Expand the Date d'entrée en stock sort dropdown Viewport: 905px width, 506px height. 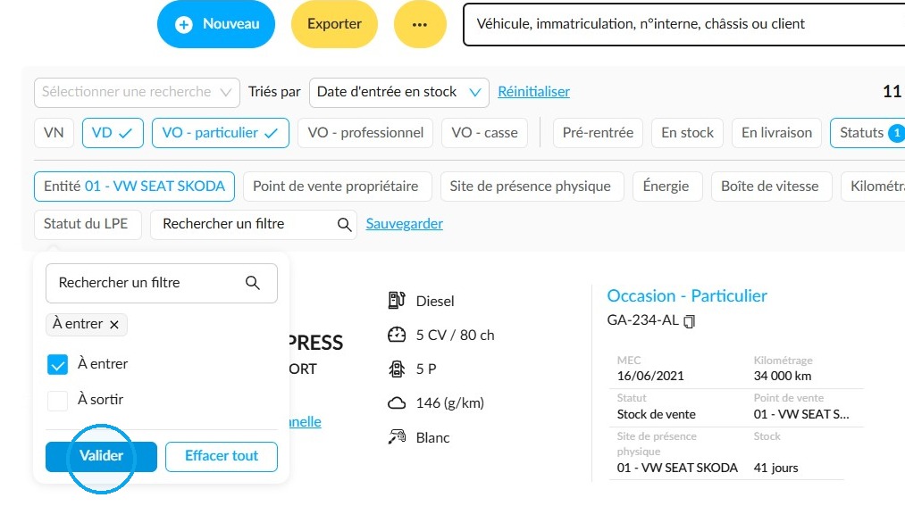398,92
